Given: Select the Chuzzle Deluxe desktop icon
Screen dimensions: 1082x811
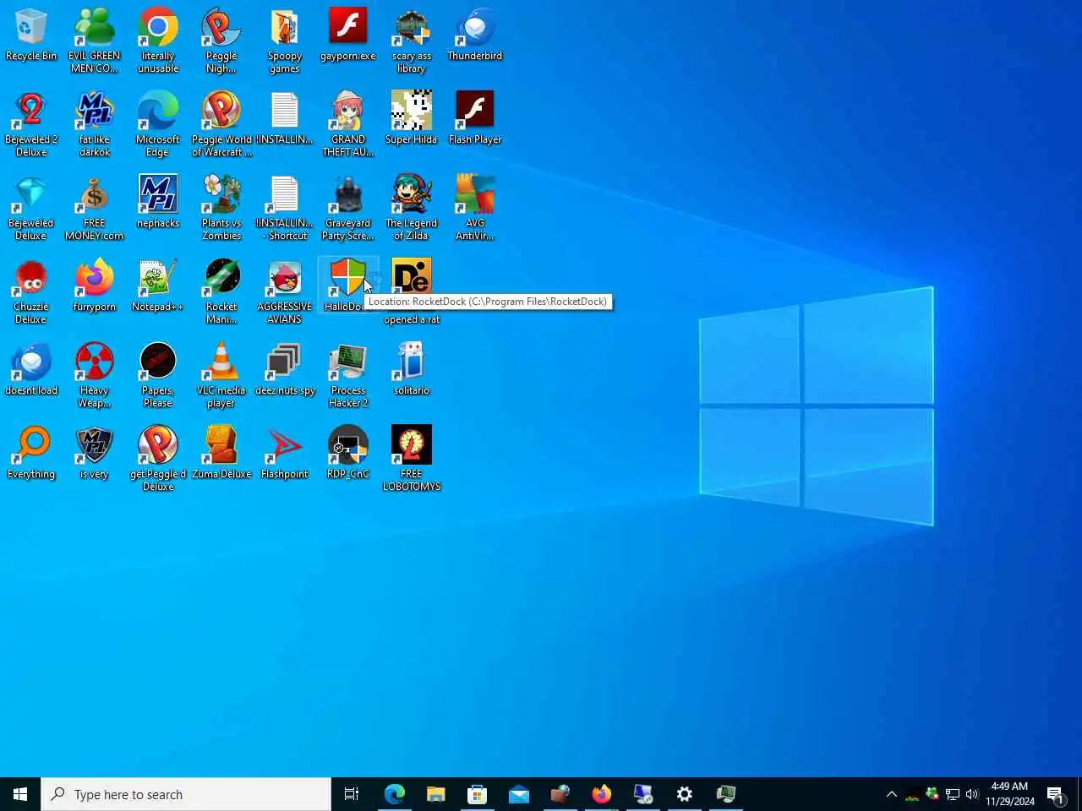Looking at the screenshot, I should (x=31, y=291).
